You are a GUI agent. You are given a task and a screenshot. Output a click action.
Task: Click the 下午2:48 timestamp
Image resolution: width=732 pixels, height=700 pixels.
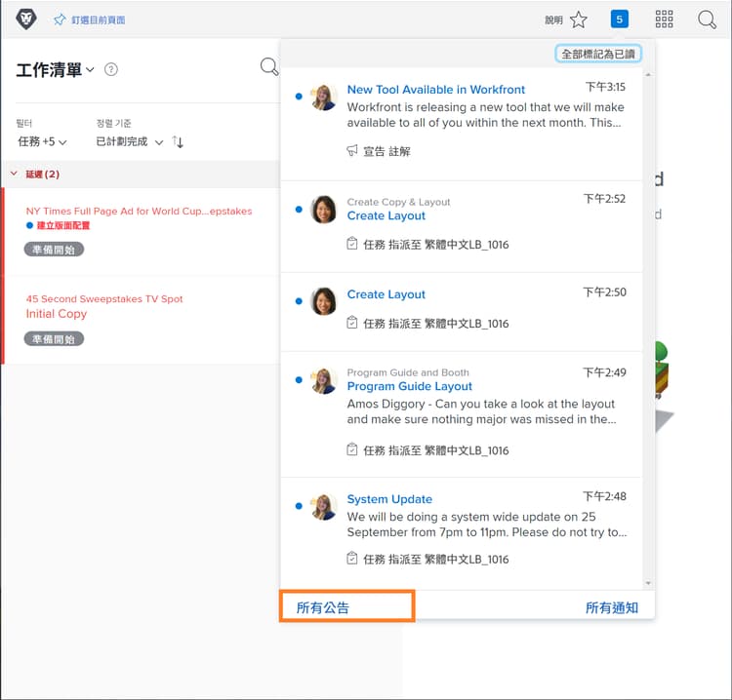tap(604, 496)
